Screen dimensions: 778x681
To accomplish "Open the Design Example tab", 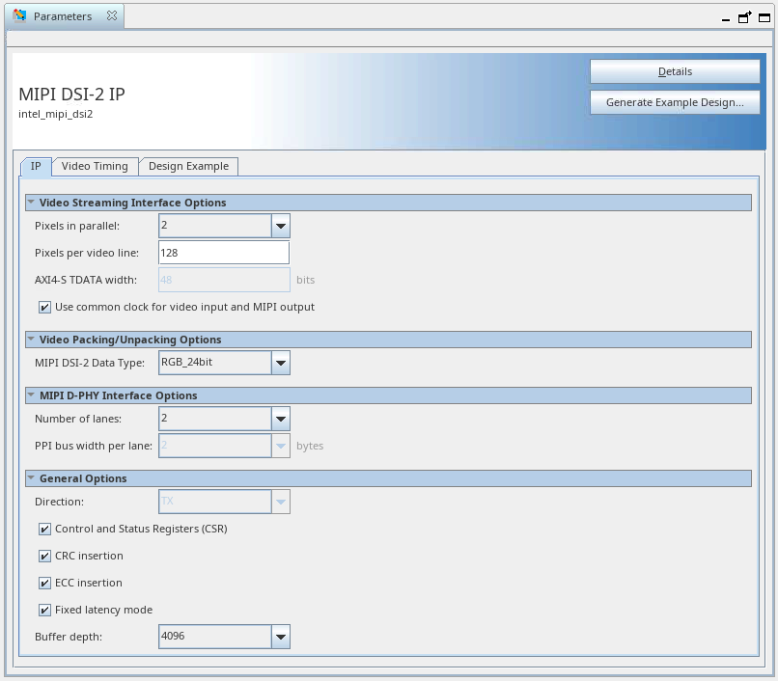I will click(x=188, y=166).
